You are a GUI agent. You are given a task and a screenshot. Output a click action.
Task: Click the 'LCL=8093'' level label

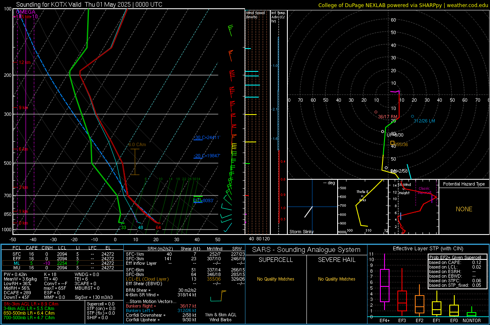203,200
